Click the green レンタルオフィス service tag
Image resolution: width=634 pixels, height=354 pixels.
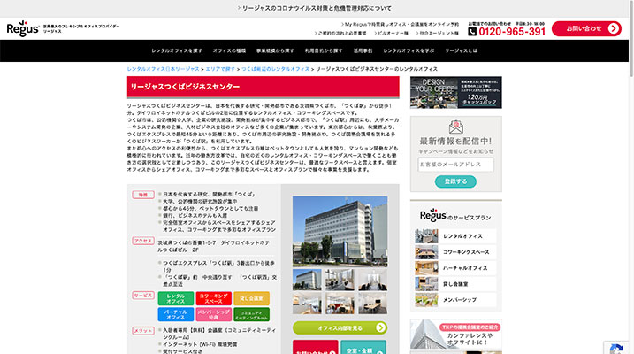coord(175,298)
